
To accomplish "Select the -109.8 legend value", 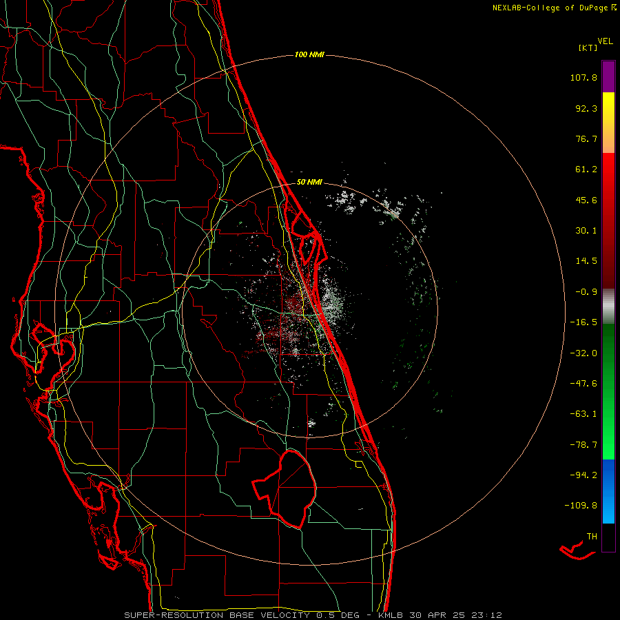I will (581, 506).
